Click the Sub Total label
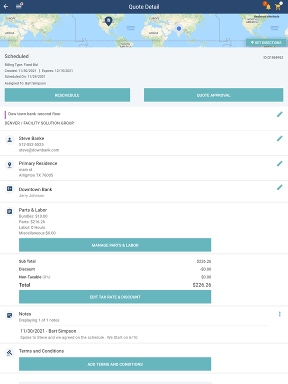 pos(27,261)
